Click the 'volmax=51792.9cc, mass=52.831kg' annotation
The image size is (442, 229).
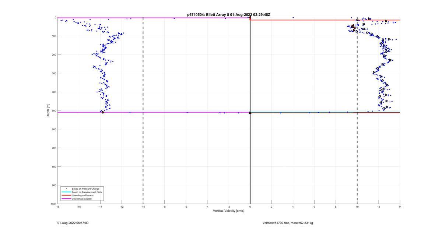tap(288, 223)
